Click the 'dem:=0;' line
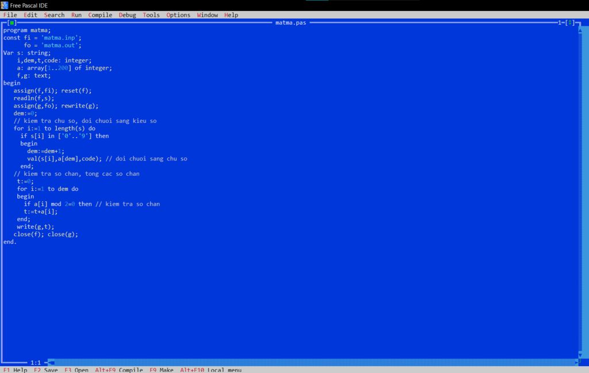The height and width of the screenshot is (373, 589). tap(25, 113)
